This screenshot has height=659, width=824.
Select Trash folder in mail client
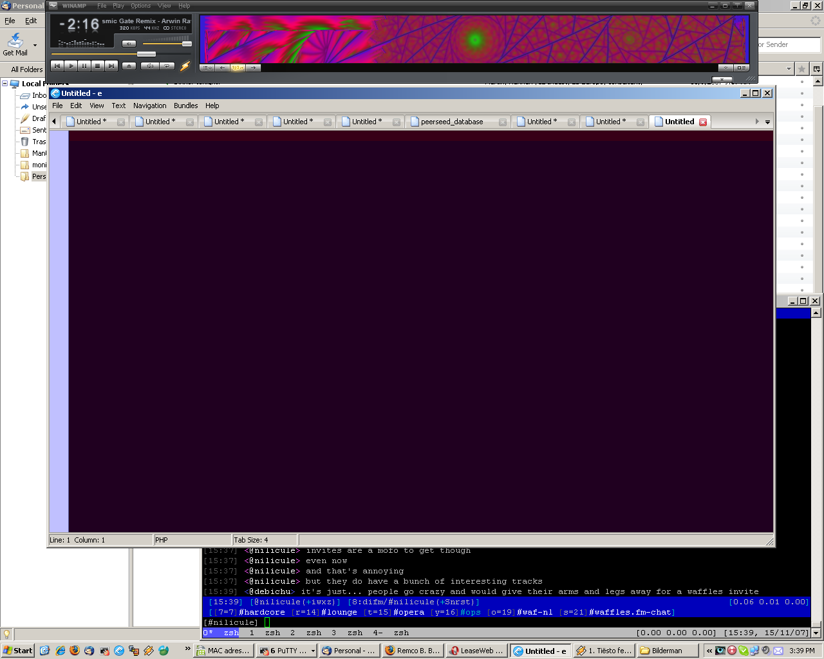pyautogui.click(x=33, y=142)
